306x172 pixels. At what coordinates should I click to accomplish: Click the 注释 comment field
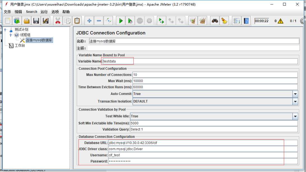(x=193, y=48)
